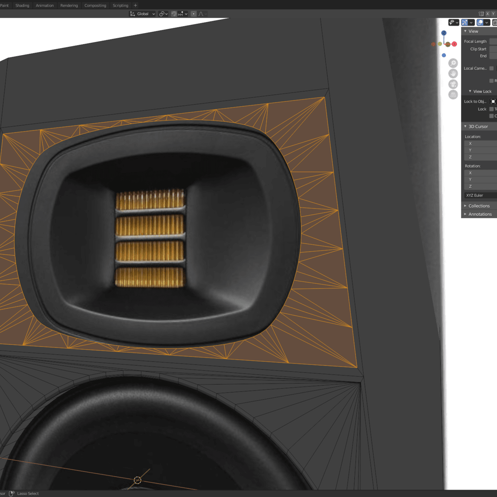Click the zoom view magnifier gizmo
The image size is (497, 497).
[x=453, y=63]
